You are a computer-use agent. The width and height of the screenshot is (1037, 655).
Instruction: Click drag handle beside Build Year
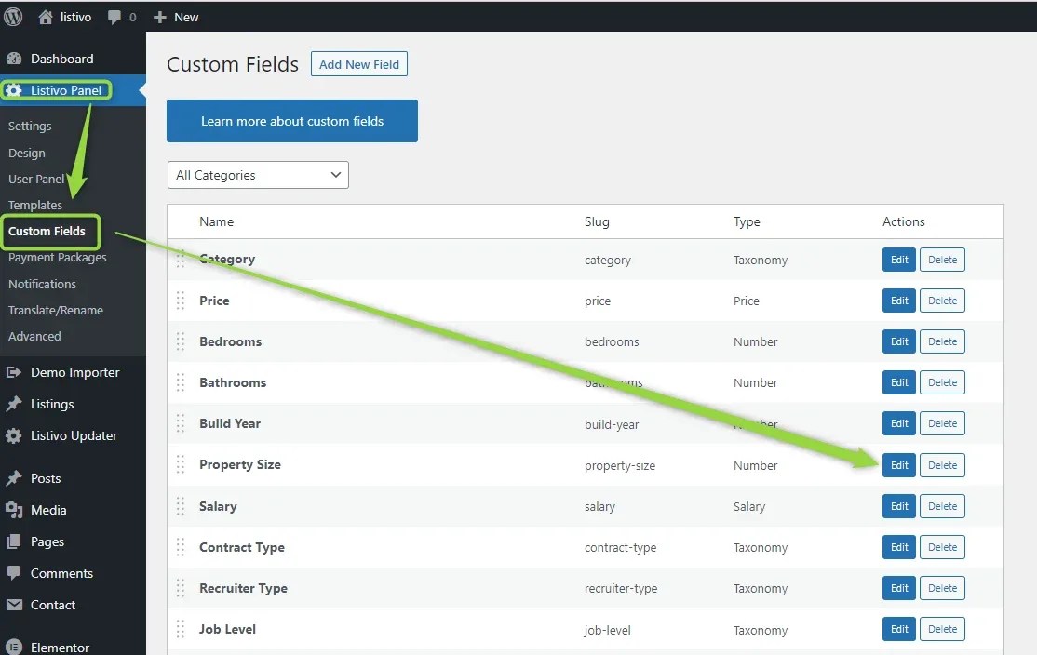[x=181, y=423]
